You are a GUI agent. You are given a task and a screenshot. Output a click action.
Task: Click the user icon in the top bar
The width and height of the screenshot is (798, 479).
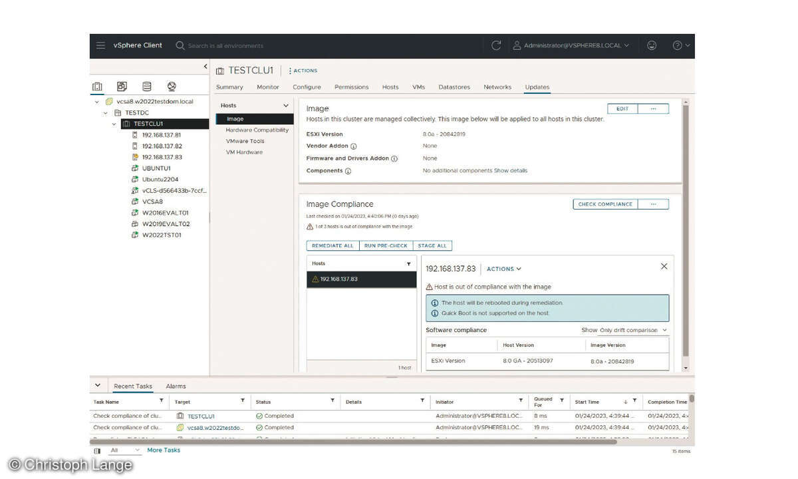pos(517,45)
